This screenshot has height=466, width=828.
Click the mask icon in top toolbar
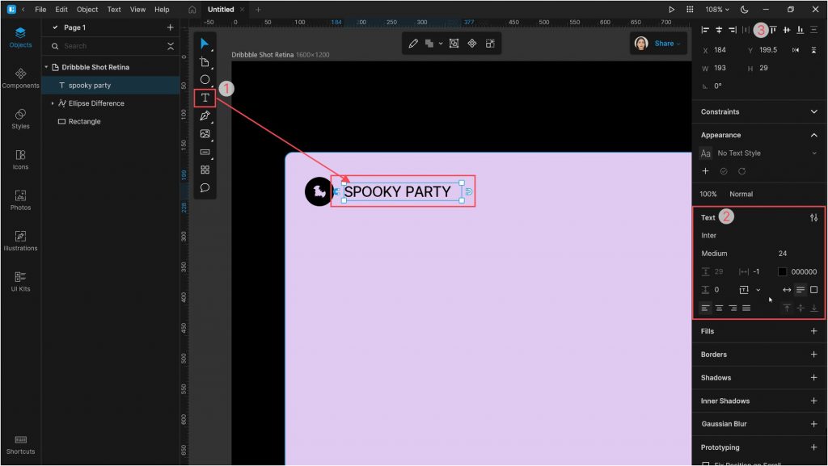click(454, 44)
